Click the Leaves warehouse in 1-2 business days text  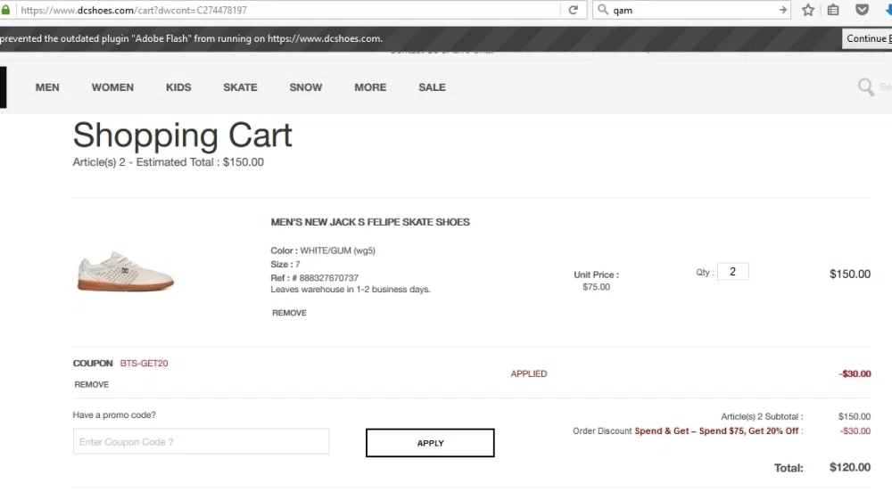351,289
